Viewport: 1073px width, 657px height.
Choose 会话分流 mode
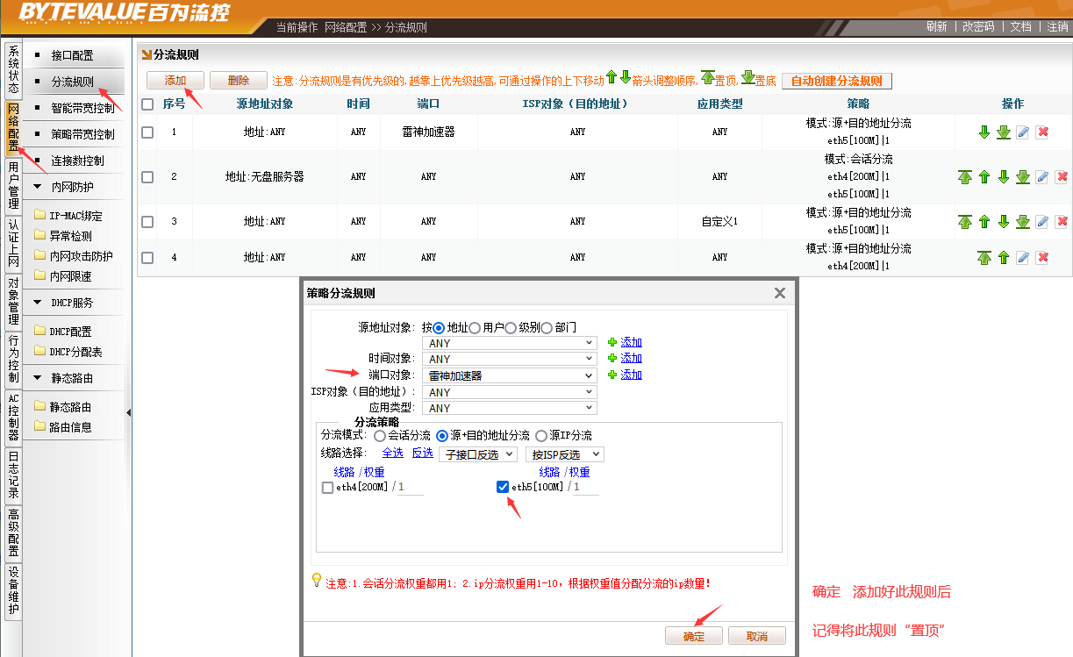[x=379, y=436]
